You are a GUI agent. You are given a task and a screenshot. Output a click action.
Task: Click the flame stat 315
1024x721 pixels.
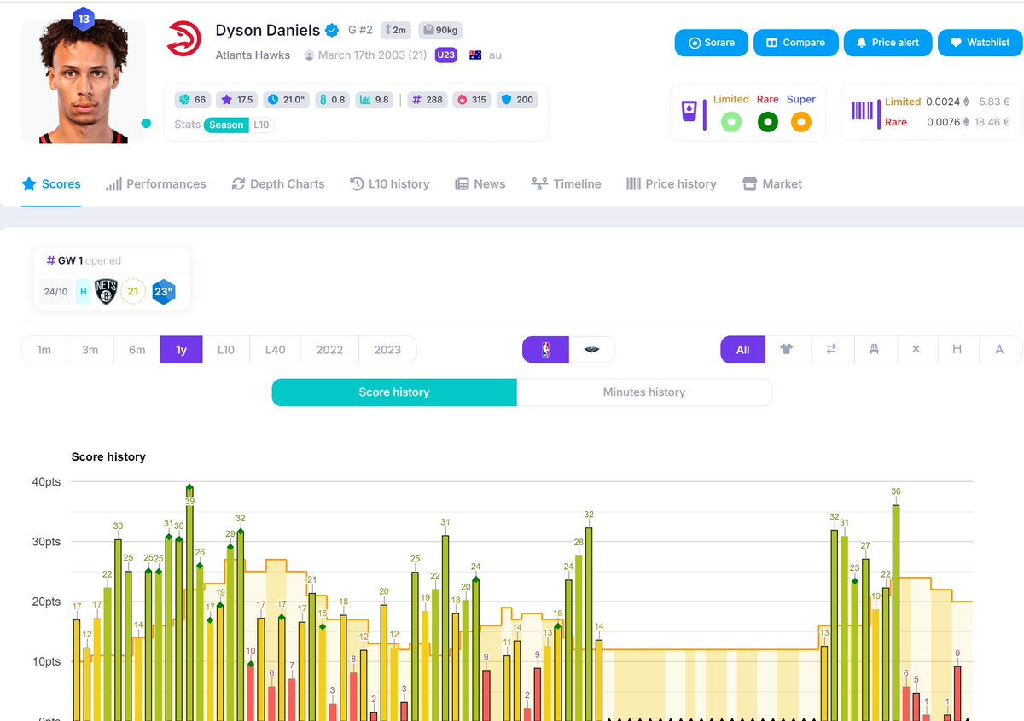coord(471,100)
